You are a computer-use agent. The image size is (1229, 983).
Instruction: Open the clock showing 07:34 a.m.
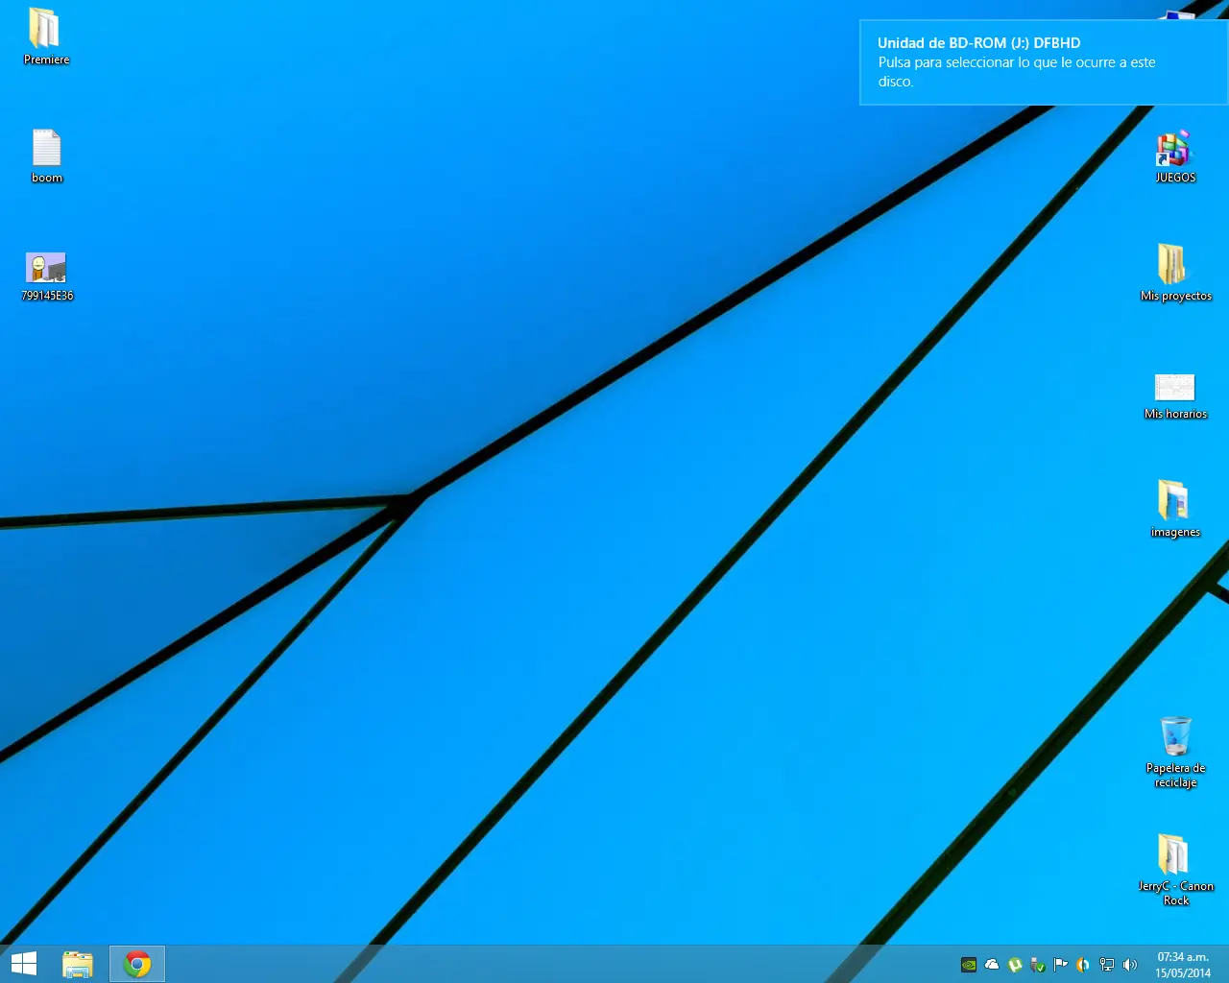[1183, 965]
